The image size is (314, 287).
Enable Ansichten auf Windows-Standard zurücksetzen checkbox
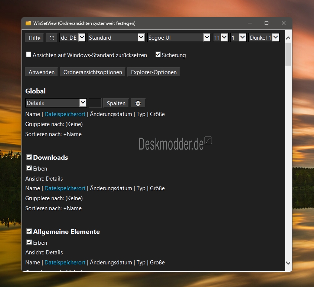pyautogui.click(x=29, y=55)
